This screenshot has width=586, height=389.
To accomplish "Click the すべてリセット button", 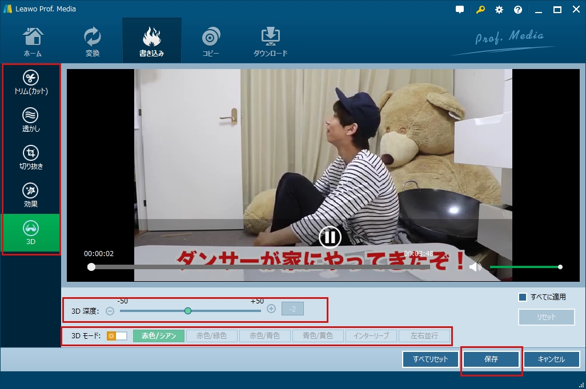I will [431, 359].
